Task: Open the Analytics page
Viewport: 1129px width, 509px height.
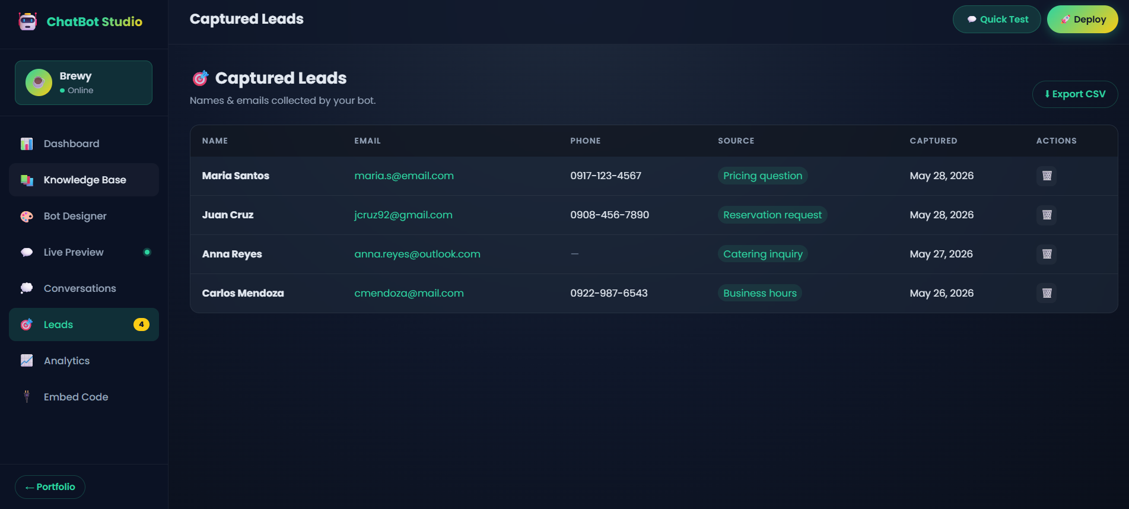Action: pyautogui.click(x=84, y=361)
